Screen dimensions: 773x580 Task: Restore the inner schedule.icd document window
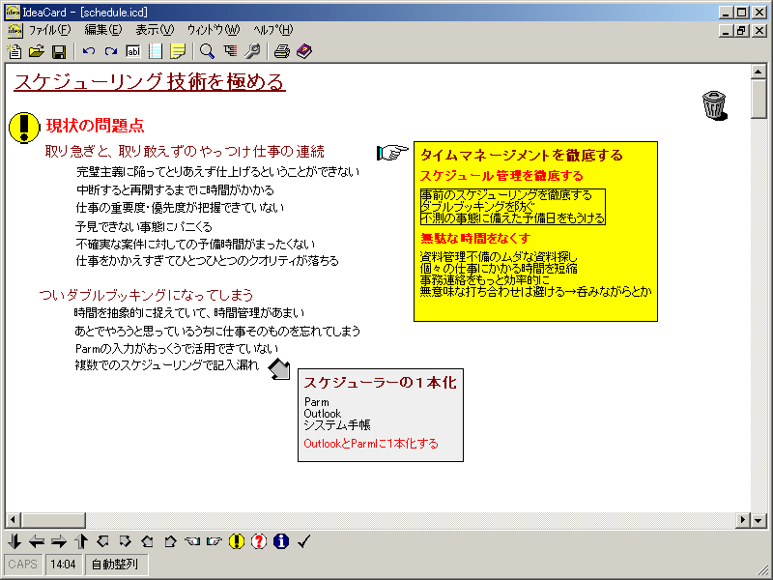[741, 31]
